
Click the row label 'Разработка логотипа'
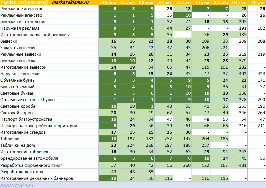pyautogui.click(x=21, y=172)
